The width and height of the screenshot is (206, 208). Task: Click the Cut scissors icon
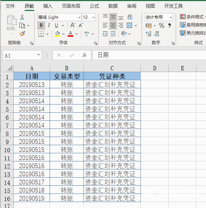(x=22, y=17)
